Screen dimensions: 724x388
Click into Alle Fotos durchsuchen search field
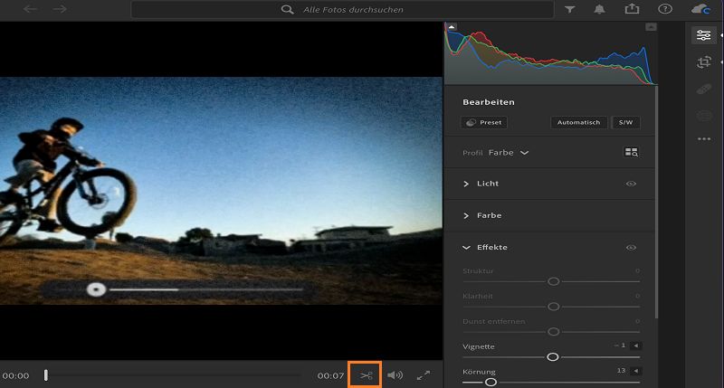(x=342, y=9)
